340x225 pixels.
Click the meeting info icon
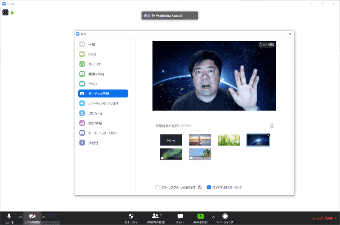[6, 12]
